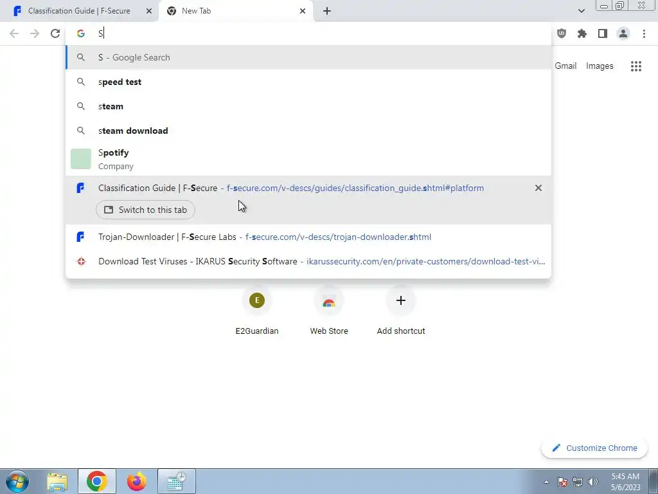
Task: Click the Google logo in the address bar
Action: click(80, 33)
